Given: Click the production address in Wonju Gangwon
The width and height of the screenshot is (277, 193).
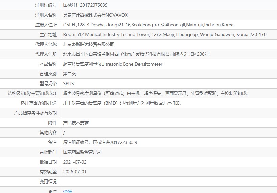Looking at the screenshot, I should (x=165, y=34).
